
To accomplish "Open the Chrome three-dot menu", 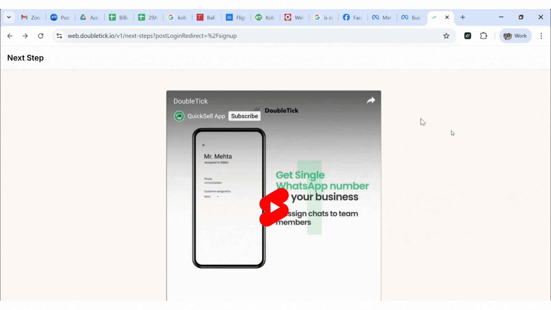I will pos(541,36).
